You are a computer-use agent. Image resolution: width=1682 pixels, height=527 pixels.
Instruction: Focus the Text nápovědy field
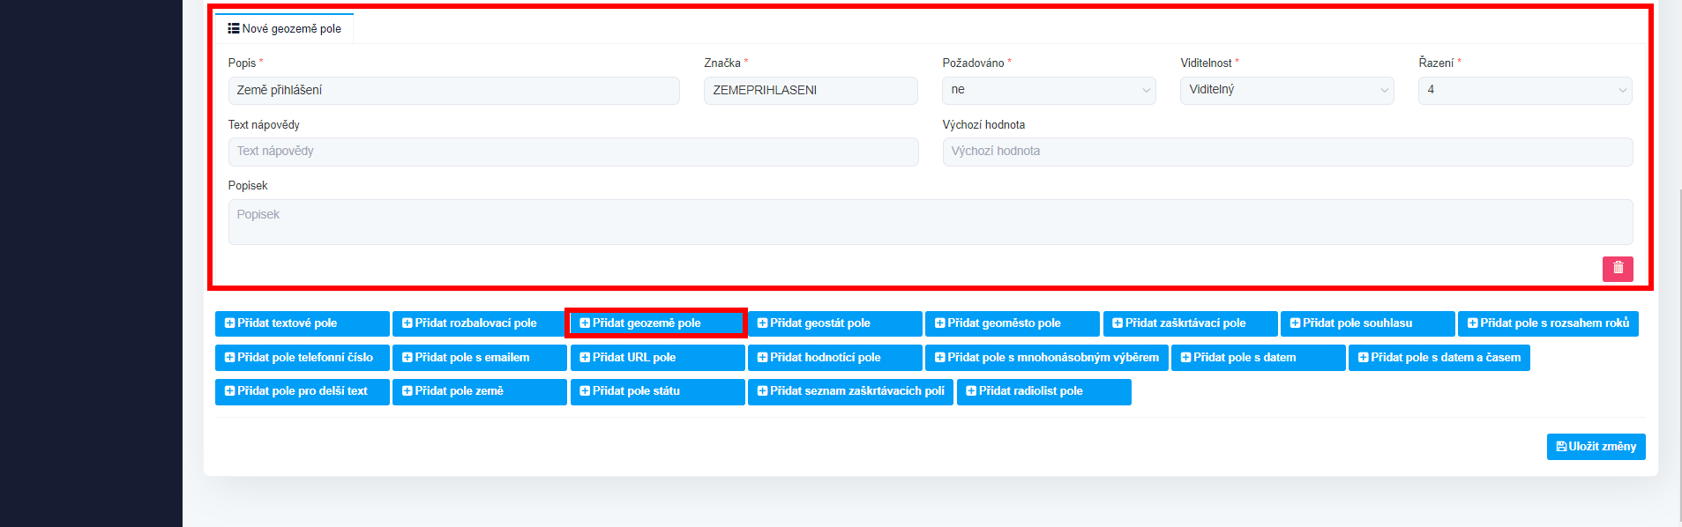point(573,152)
